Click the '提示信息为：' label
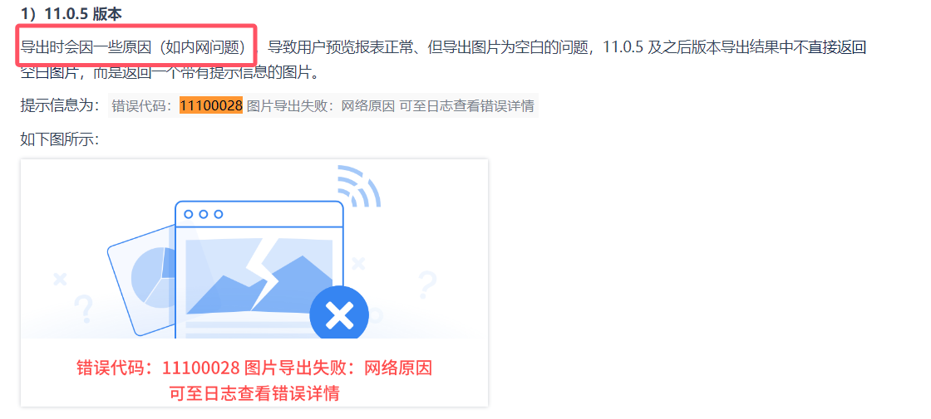This screenshot has width=931, height=419. pyautogui.click(x=59, y=106)
